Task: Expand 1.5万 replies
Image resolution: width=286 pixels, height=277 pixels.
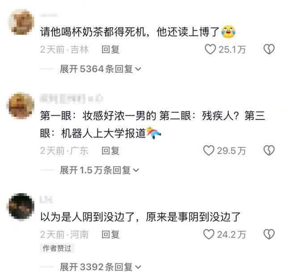Action: (99, 170)
